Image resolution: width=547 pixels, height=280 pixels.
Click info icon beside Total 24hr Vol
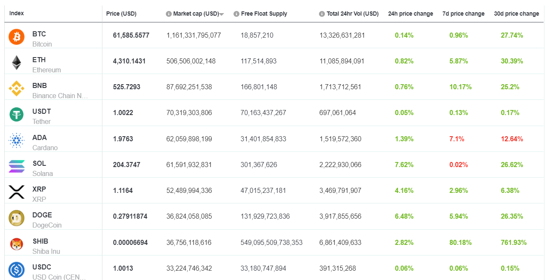tap(322, 14)
